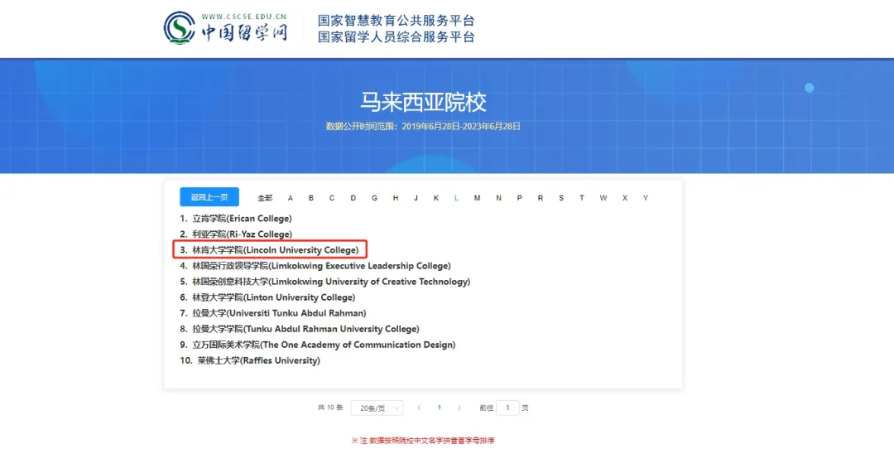Filter schools by letter T
This screenshot has height=449, width=894.
[582, 198]
